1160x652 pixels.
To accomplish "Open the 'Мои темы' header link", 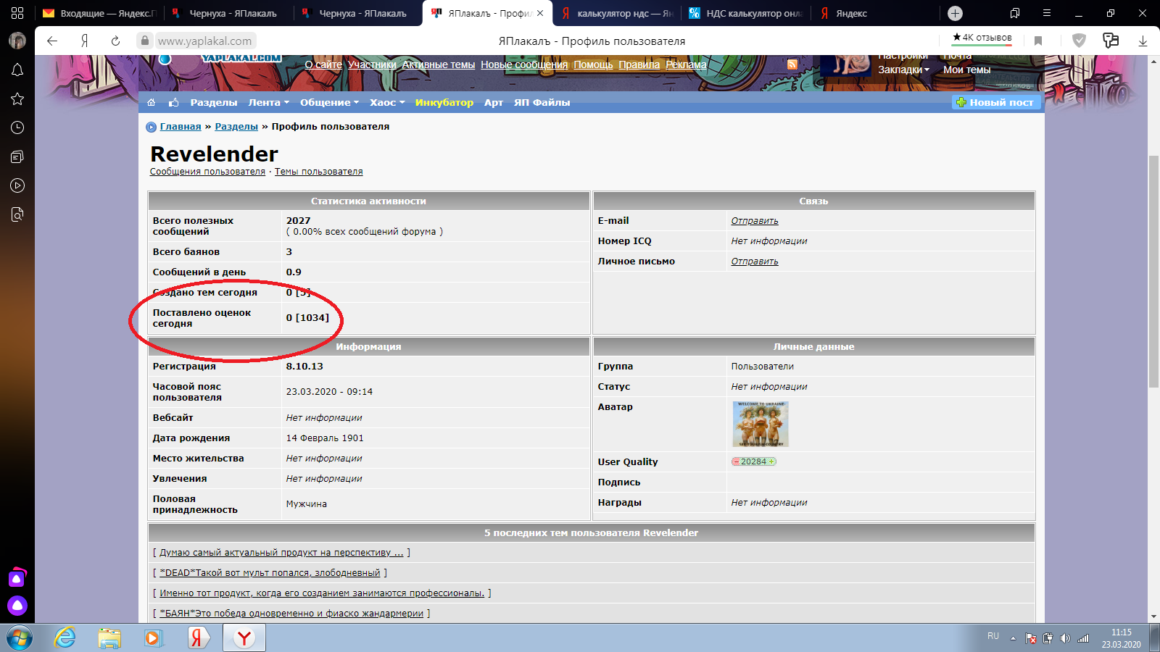I will (x=966, y=70).
